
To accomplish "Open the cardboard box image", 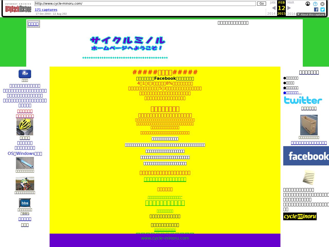I will pyautogui.click(x=309, y=125).
